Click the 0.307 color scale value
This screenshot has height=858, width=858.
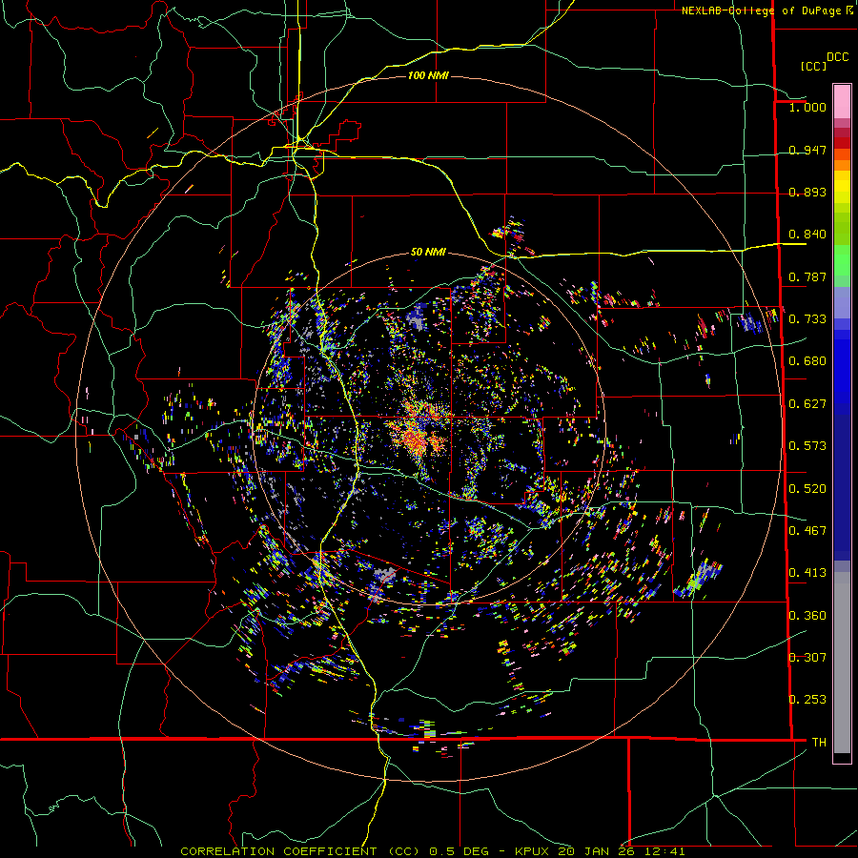807,658
